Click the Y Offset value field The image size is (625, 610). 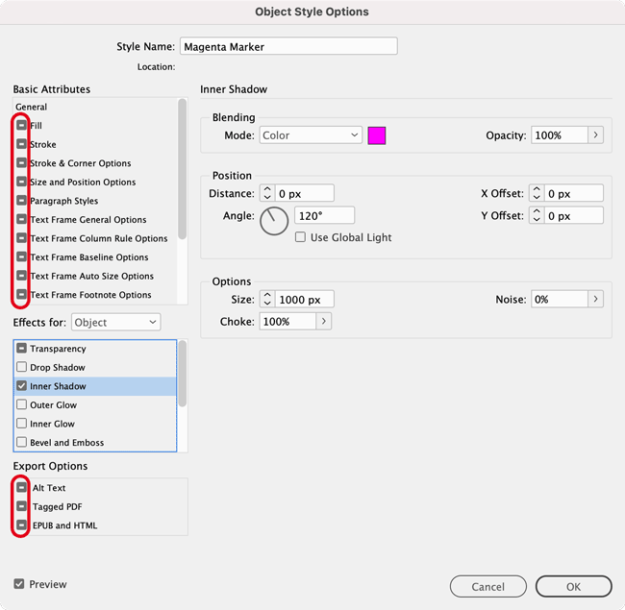[574, 215]
